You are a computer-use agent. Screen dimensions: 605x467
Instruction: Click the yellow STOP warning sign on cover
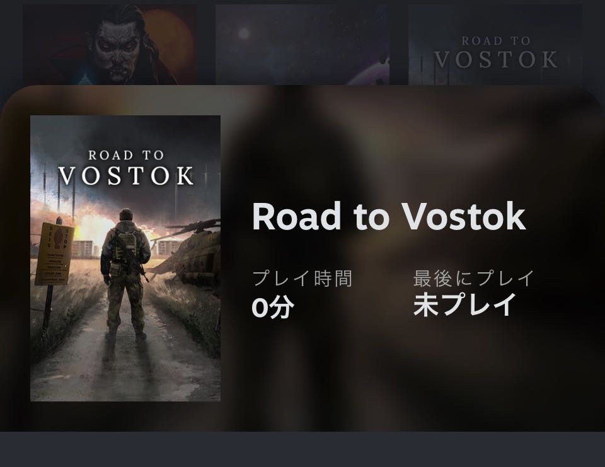54,254
